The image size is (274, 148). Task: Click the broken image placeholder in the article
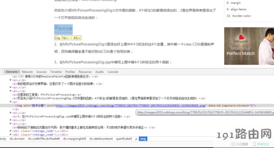(63, 30)
